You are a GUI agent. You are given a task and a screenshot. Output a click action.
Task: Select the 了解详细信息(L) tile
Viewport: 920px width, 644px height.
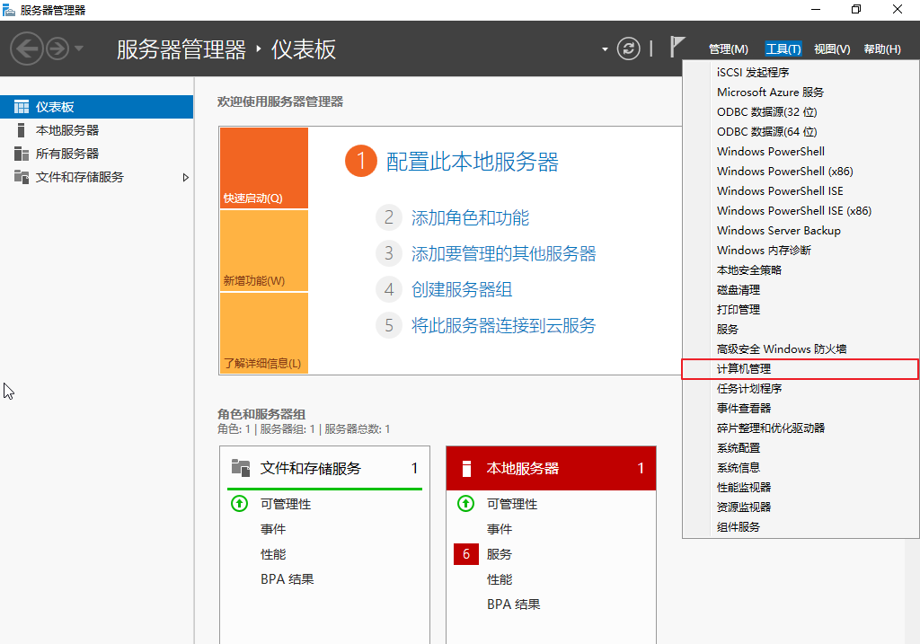[263, 334]
